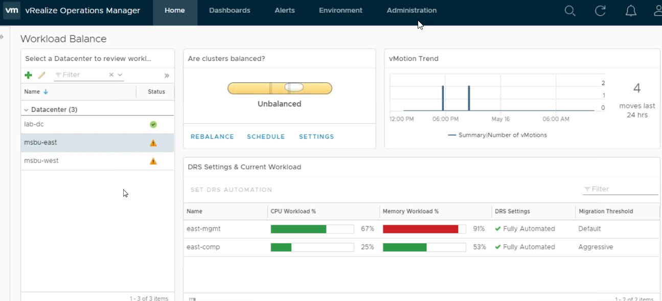Click warning status icon for msbu-west
The width and height of the screenshot is (662, 301).
(153, 161)
